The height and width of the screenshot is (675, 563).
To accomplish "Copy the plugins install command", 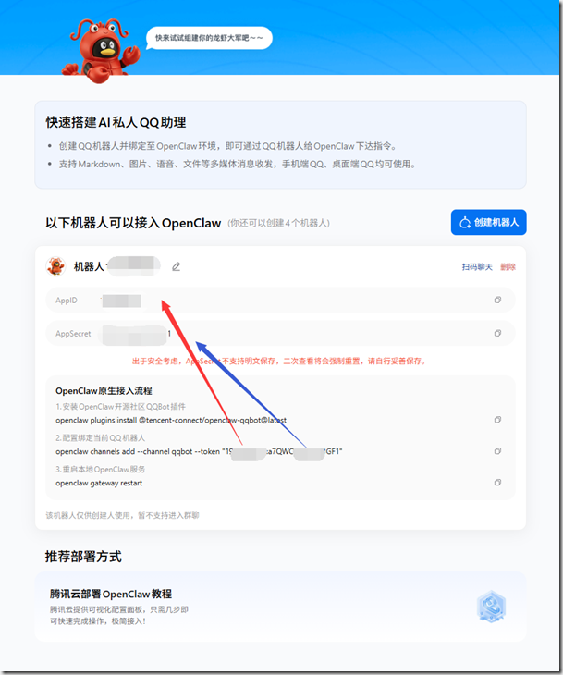I will point(497,420).
